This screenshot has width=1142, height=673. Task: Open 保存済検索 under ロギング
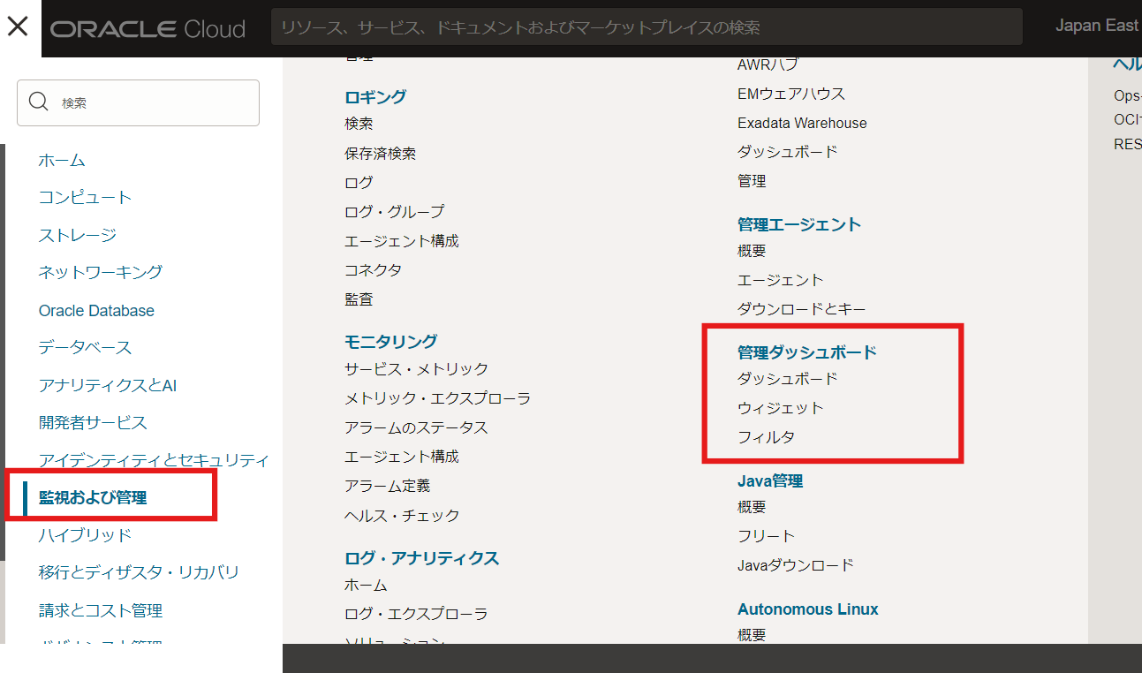[380, 154]
